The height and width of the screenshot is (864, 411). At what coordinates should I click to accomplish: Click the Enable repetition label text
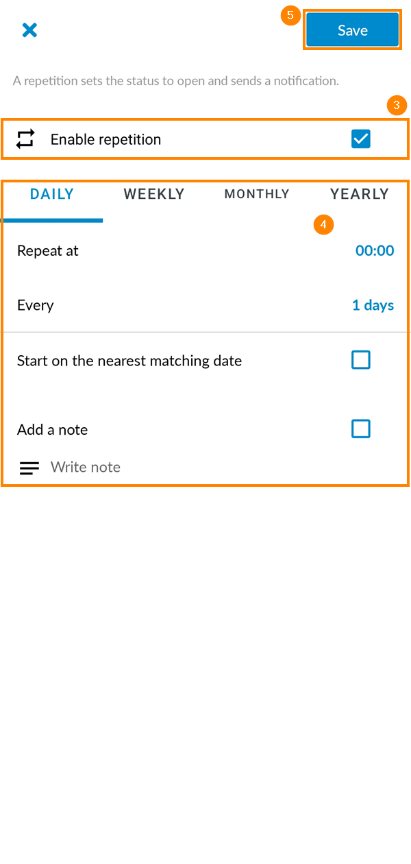tap(105, 139)
